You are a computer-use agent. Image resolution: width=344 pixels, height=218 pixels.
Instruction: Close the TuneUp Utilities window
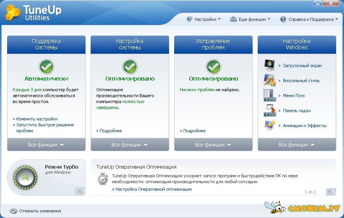click(331, 3)
